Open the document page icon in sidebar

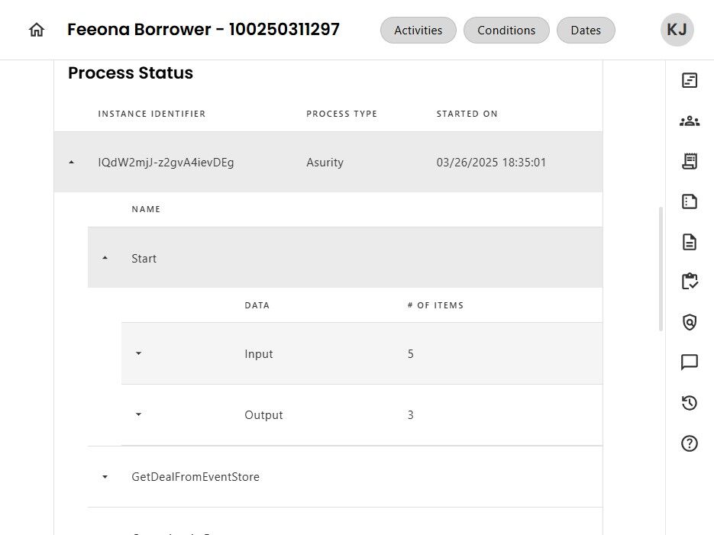[690, 242]
